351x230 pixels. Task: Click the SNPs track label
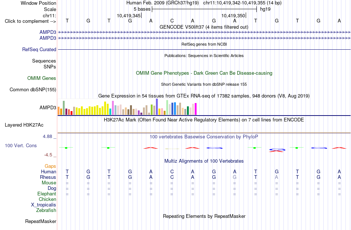[x=50, y=67]
